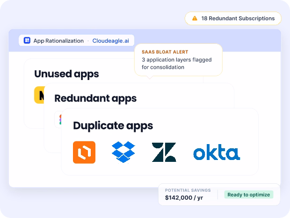Click the Okta logo
Viewport: 290px width, 218px height.
coord(217,152)
